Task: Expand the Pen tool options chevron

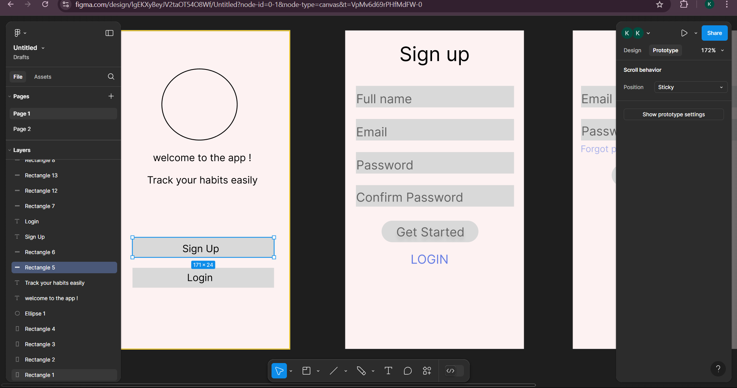Action: 373,371
